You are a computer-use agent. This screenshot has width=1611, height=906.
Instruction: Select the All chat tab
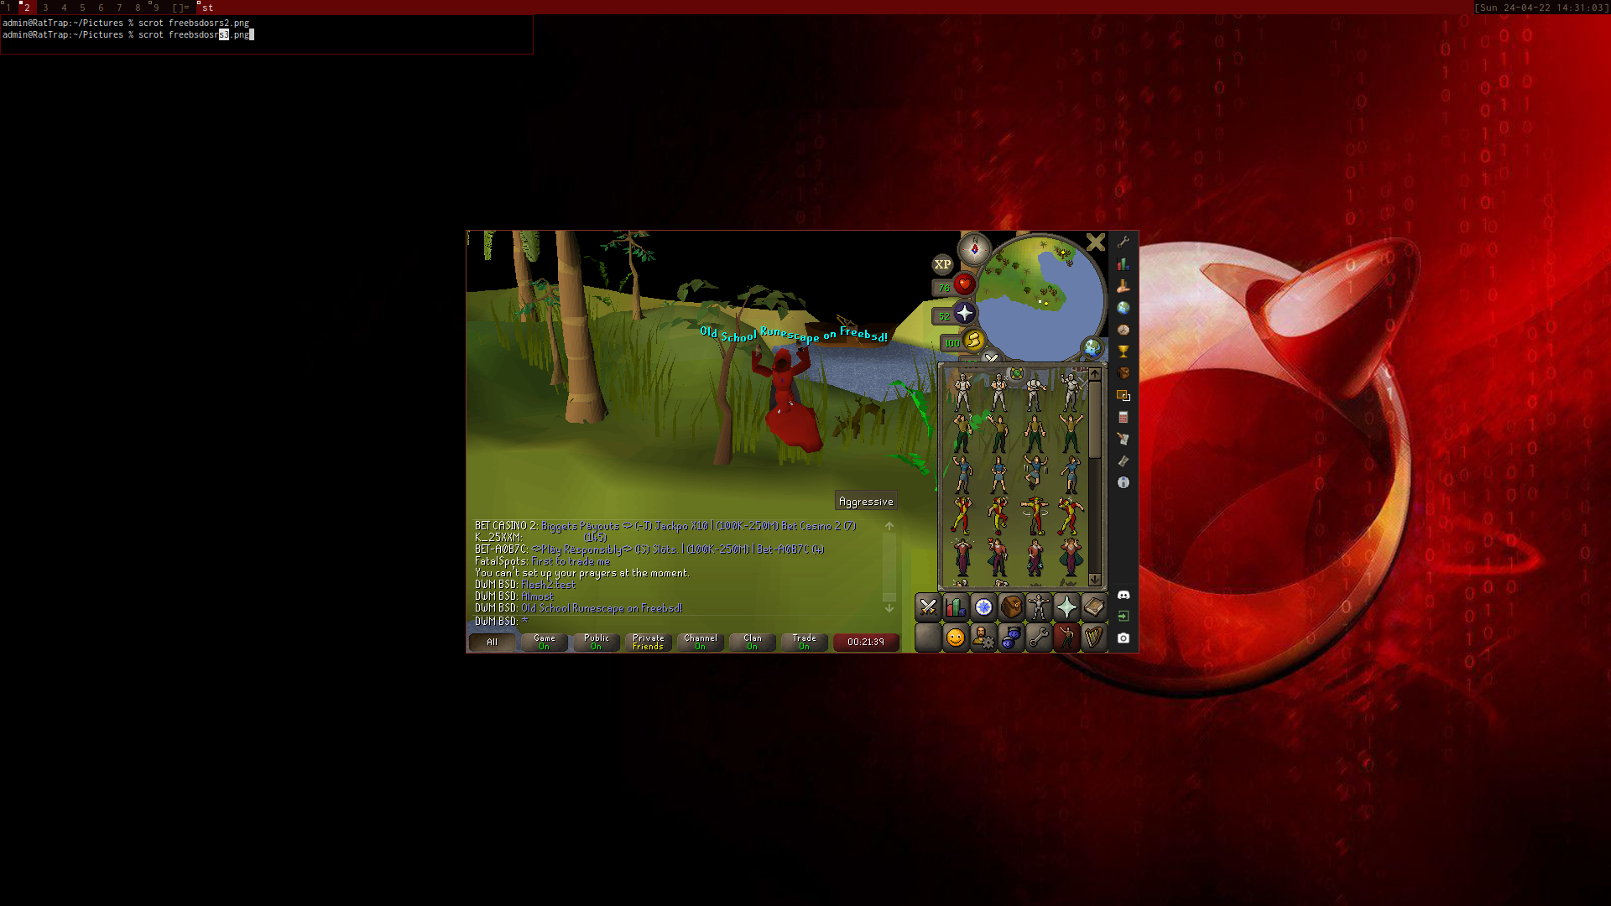492,643
